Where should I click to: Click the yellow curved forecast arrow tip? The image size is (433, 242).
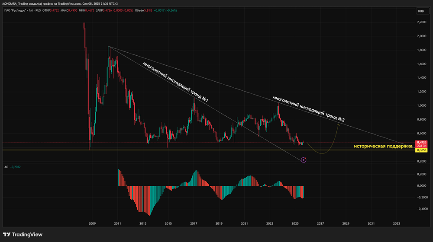338,125
